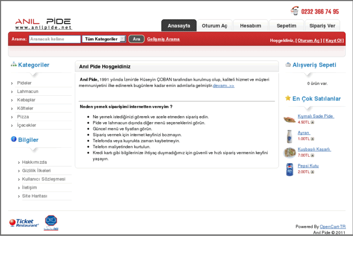Screen dimensions: 353x265
Task: Select the Lahmacun category
Action: click(28, 91)
